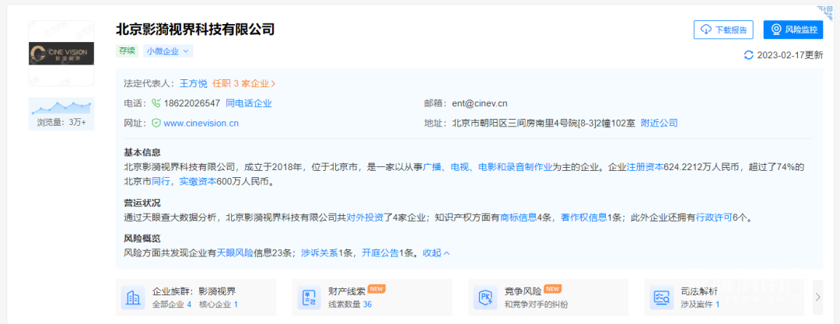This screenshot has width=840, height=324.
Task: Expand 任职 3 家企业 list
Action: pos(244,83)
